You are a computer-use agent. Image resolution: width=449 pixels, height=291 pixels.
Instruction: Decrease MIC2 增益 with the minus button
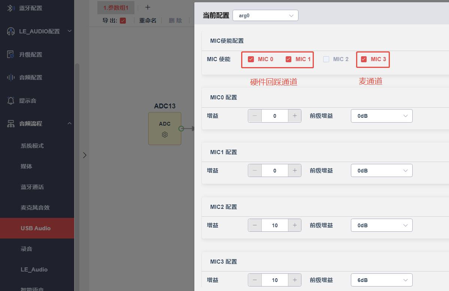tap(255, 225)
